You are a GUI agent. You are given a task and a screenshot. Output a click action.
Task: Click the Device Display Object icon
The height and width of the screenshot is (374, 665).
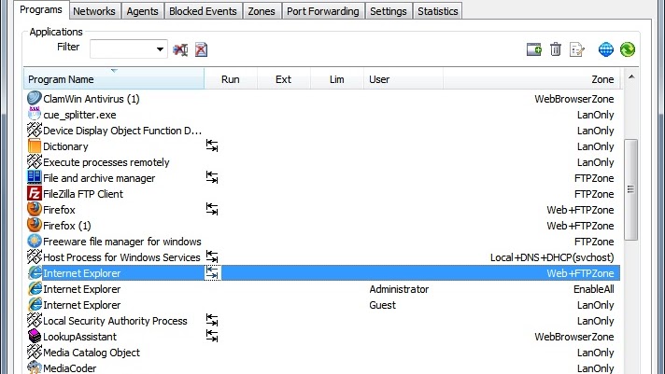coord(35,130)
